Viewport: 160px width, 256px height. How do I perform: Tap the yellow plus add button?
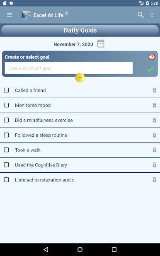(x=80, y=77)
